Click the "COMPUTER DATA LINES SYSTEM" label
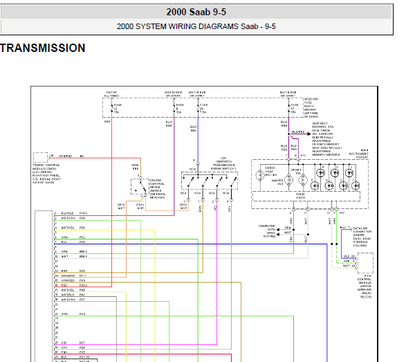Screen dimensions: 415x362 point(267,231)
